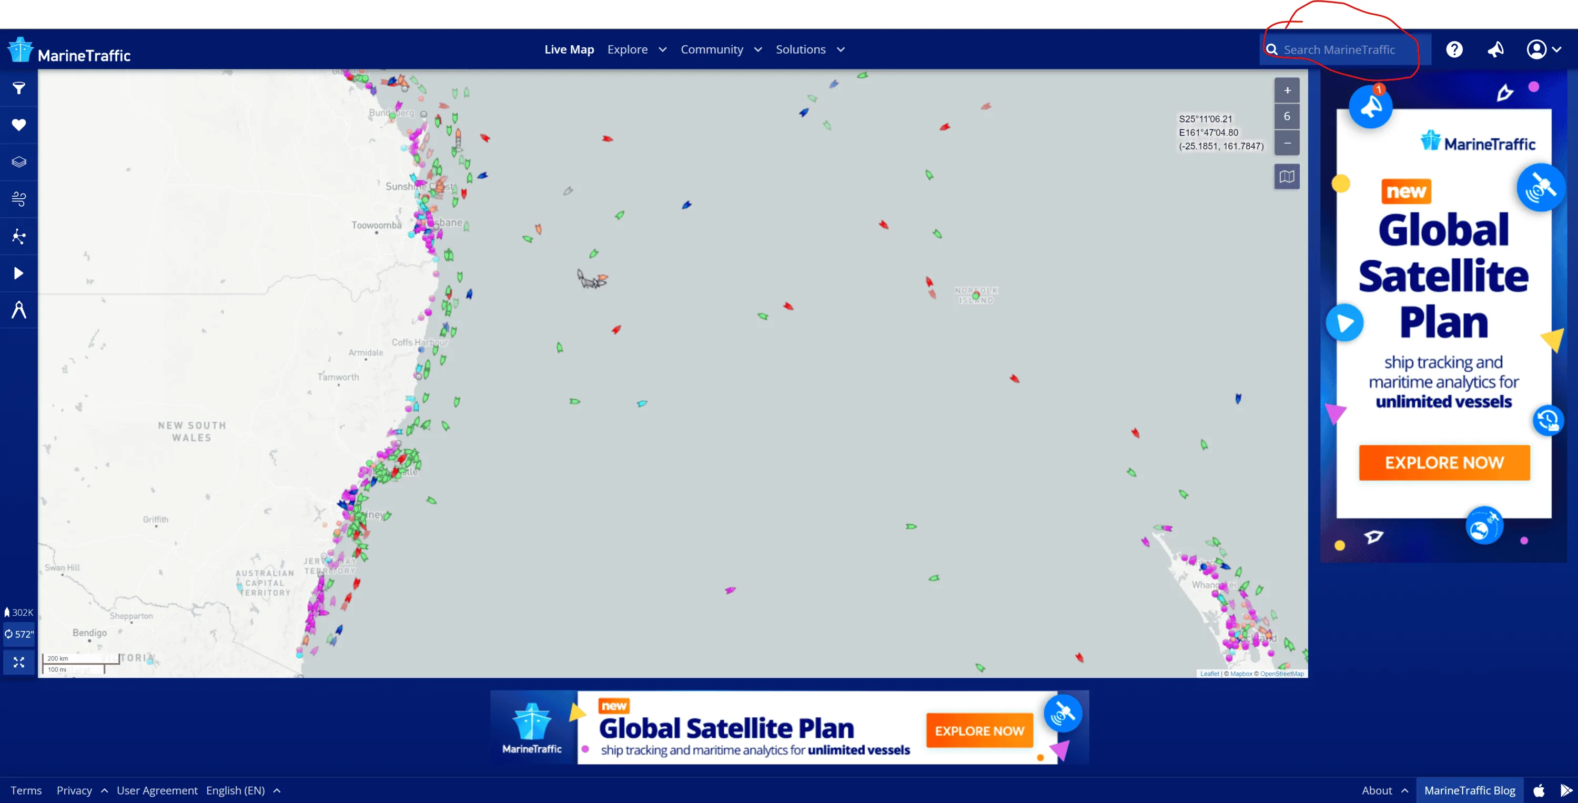Open the Mapbox attribution link
Viewport: 1578px width, 803px height.
pyautogui.click(x=1241, y=674)
